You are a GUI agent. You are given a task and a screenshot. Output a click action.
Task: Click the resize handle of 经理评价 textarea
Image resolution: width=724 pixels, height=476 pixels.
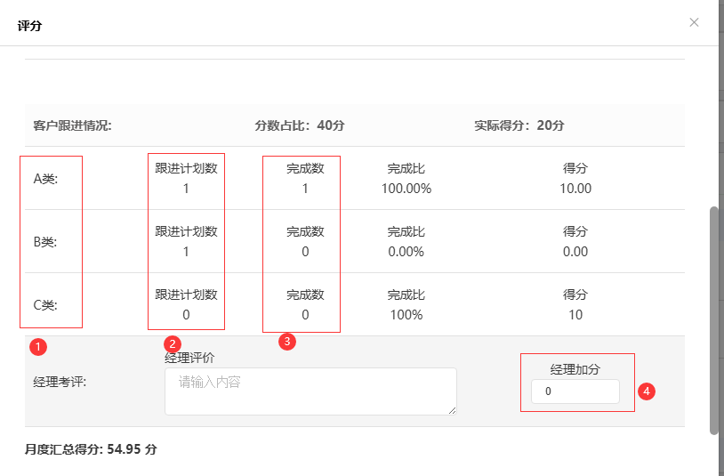click(452, 410)
